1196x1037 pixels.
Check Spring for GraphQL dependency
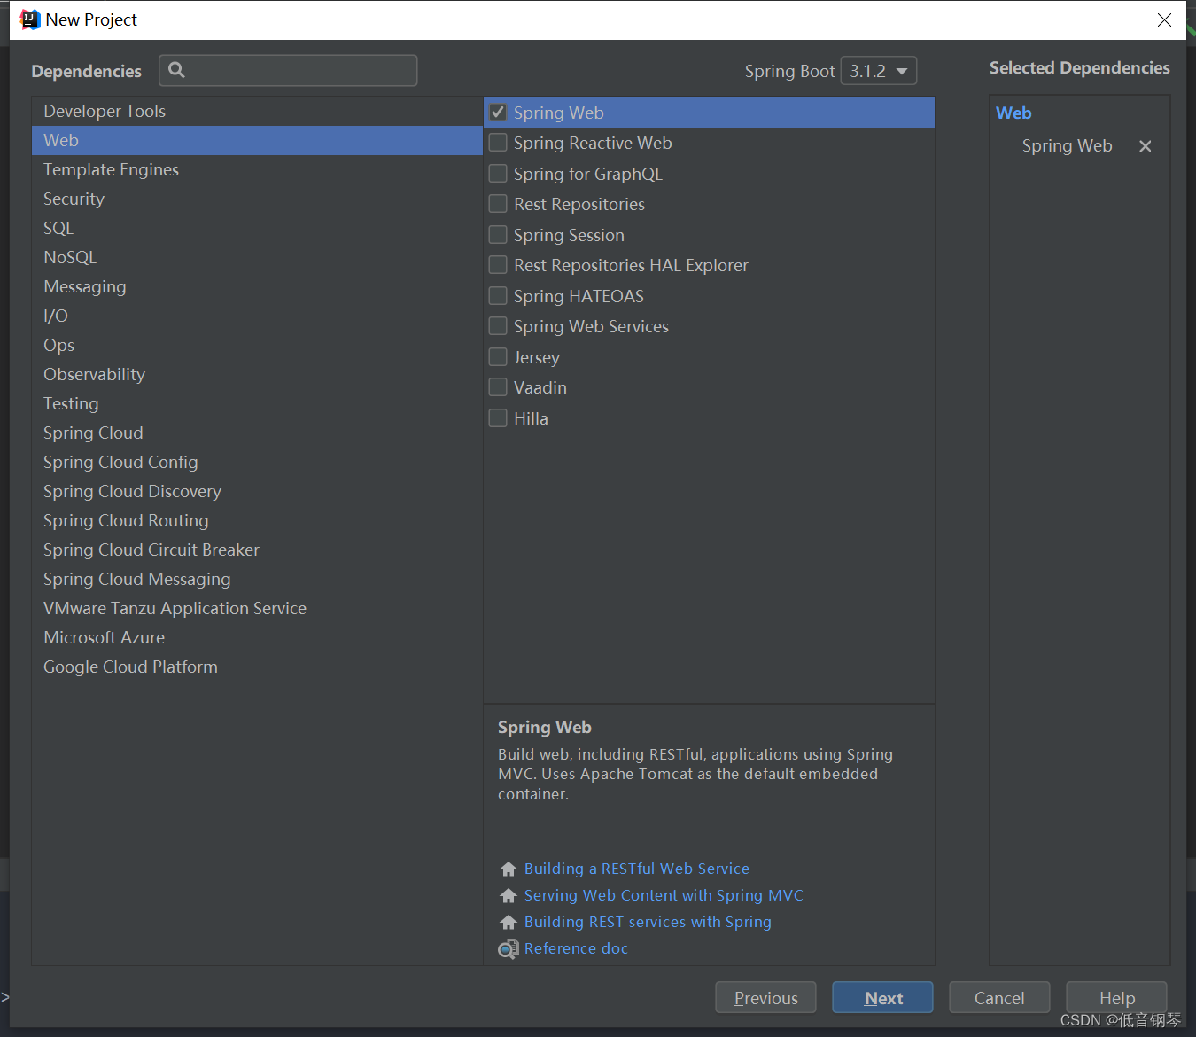[x=498, y=174]
